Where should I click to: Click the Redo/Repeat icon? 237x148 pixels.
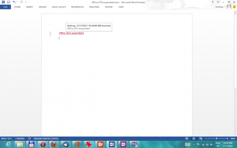21,2
